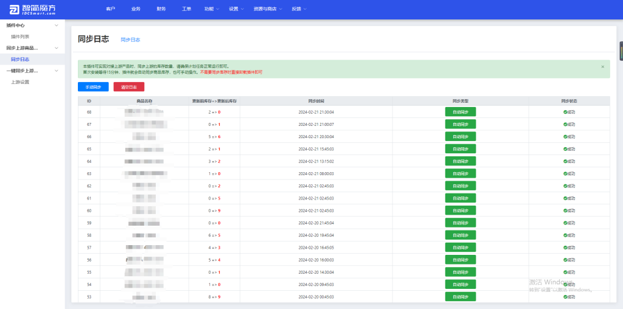Image resolution: width=623 pixels, height=309 pixels.
Task: Click the success check icon in row 62
Action: pos(565,186)
